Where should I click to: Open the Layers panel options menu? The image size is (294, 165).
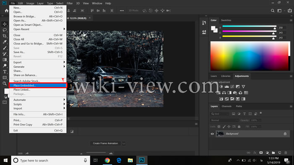tap(291, 106)
